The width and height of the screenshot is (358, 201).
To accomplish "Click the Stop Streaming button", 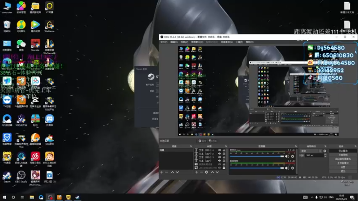I will [x=343, y=151].
